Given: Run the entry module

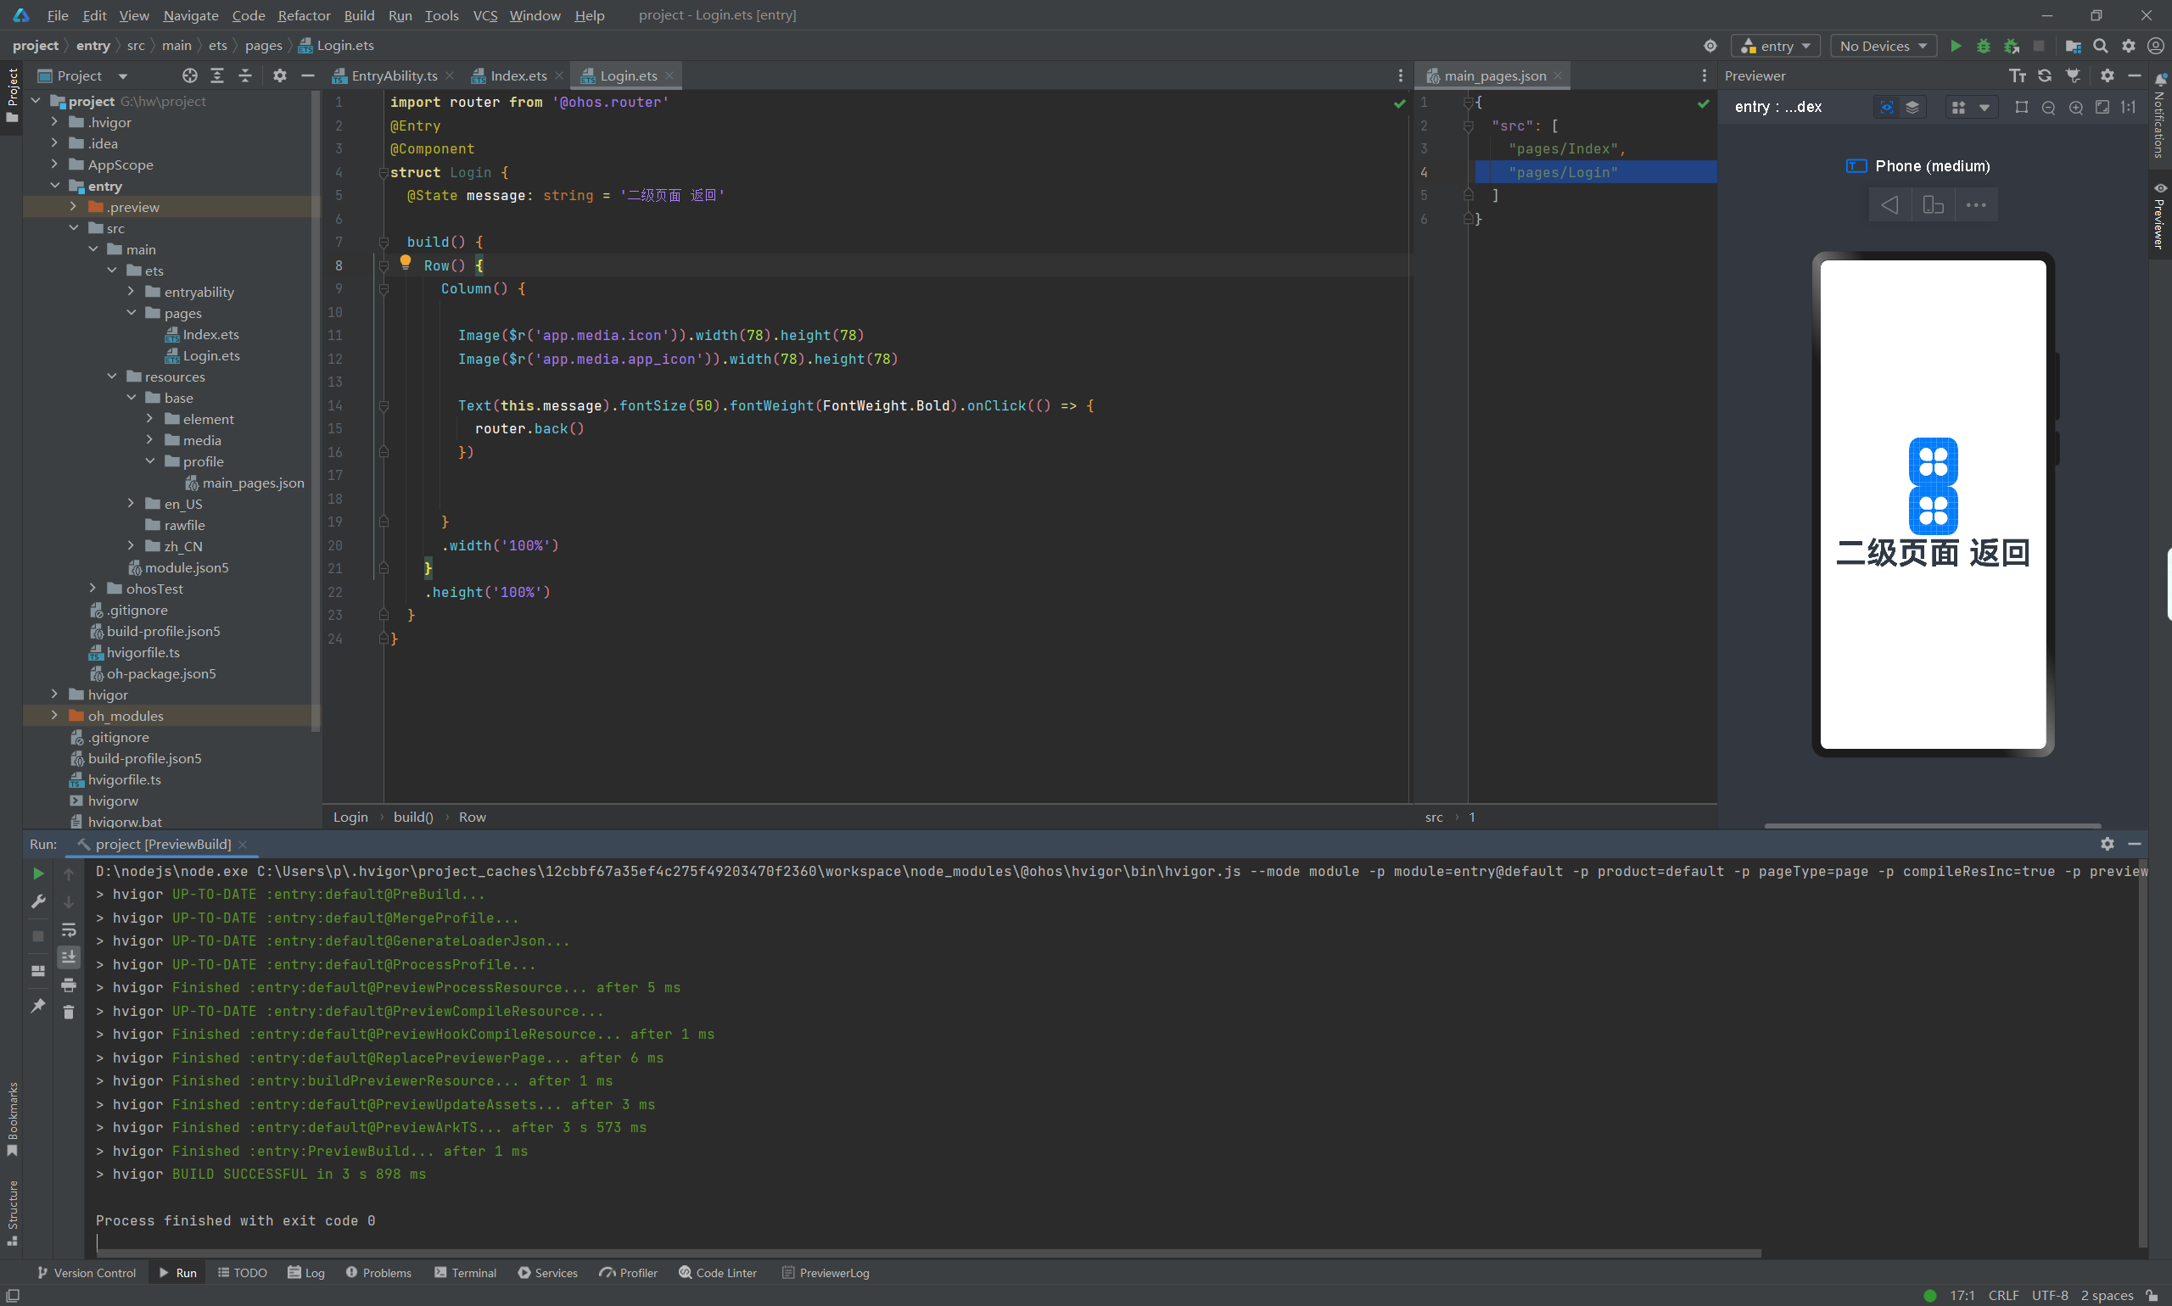Looking at the screenshot, I should [x=1956, y=46].
